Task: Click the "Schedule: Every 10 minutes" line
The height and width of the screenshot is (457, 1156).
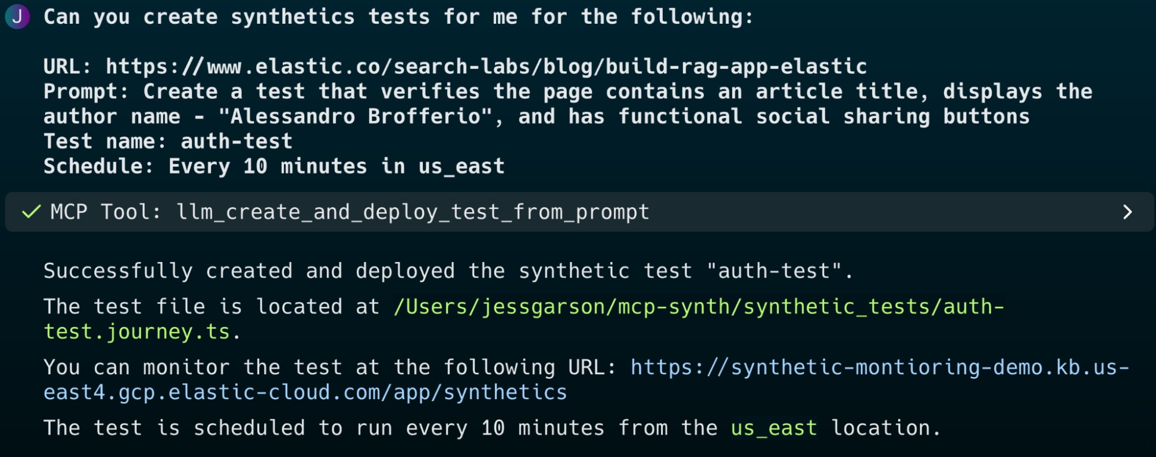Action: [x=274, y=167]
